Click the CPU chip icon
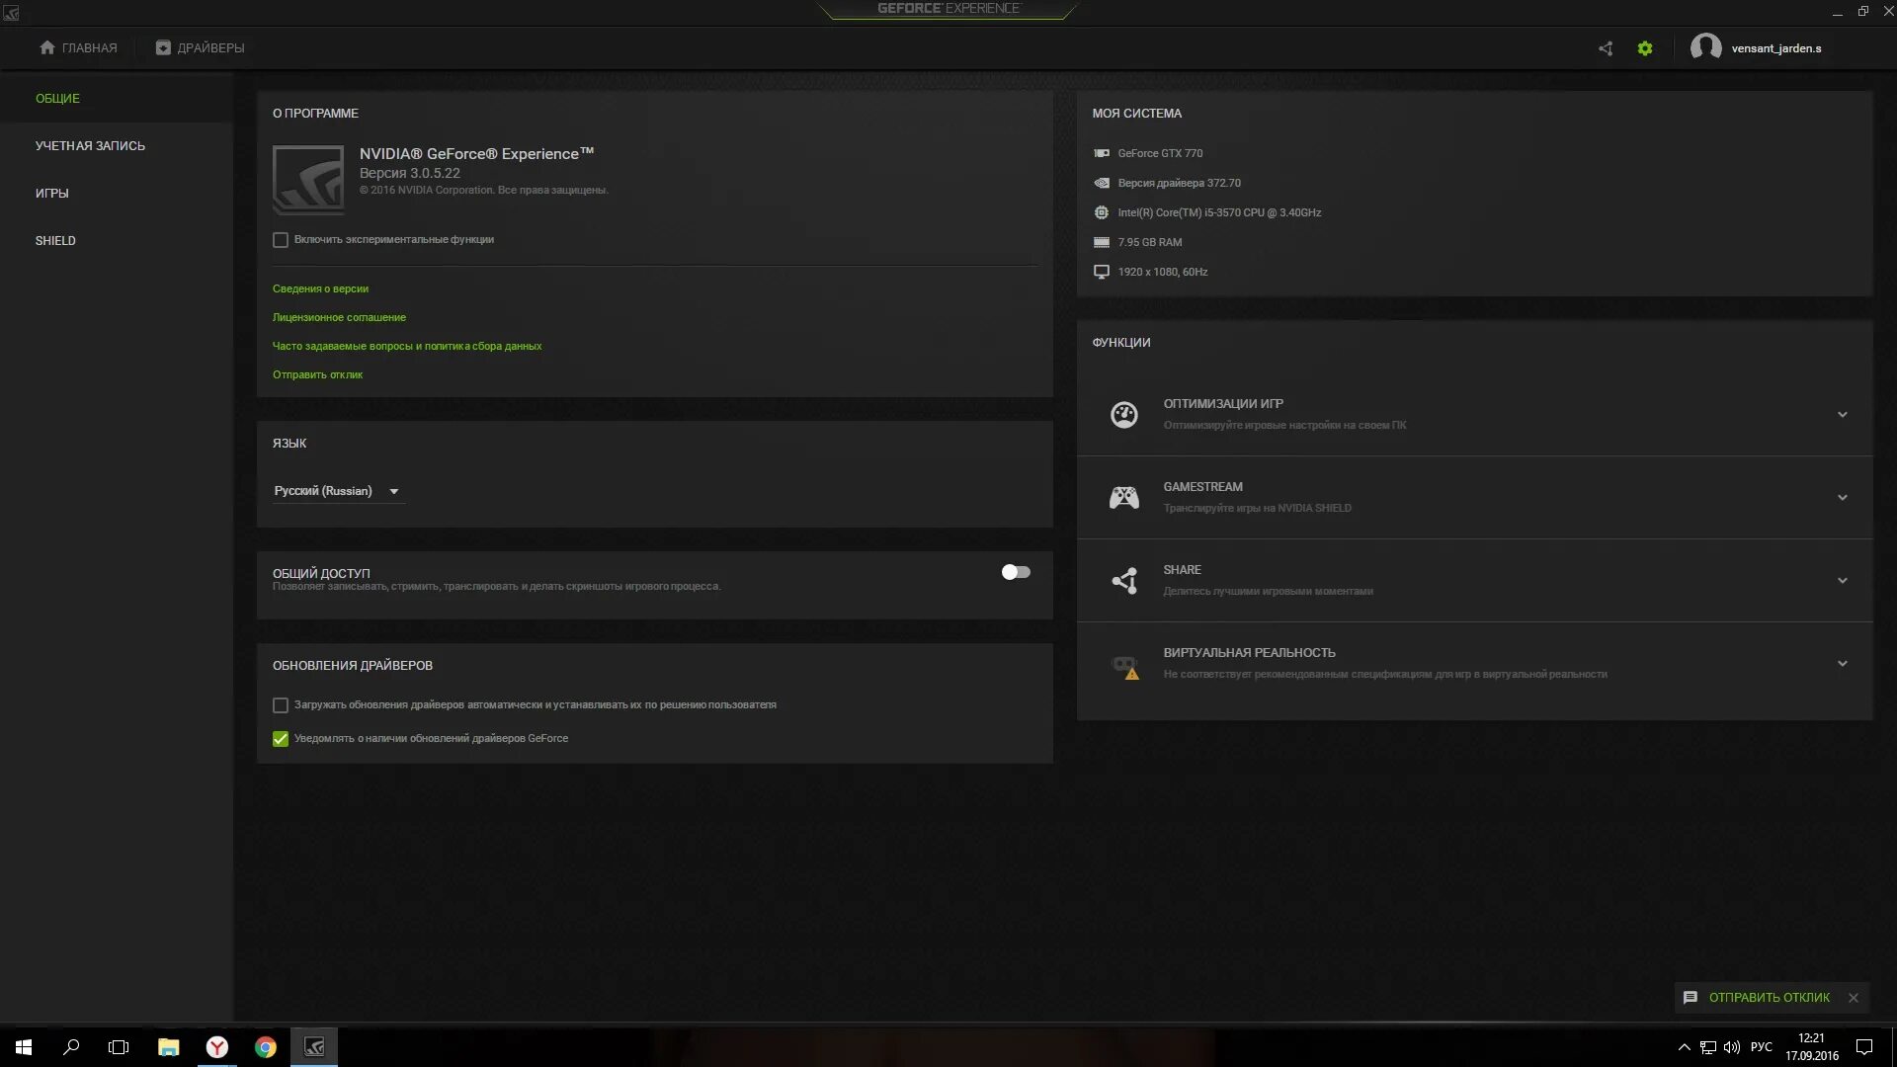This screenshot has height=1067, width=1897. pos(1102,212)
